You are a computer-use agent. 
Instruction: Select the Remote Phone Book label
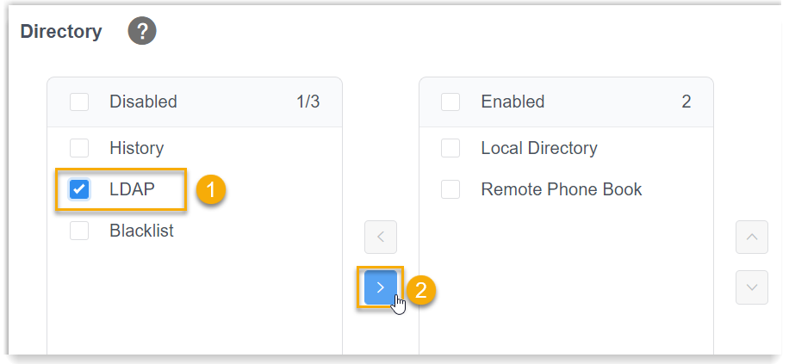tap(561, 189)
